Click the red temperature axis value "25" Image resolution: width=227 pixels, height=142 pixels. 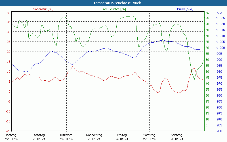9,42
